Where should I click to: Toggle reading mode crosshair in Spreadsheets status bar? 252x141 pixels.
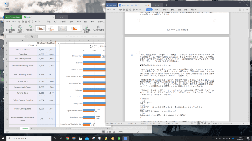pos(110,132)
